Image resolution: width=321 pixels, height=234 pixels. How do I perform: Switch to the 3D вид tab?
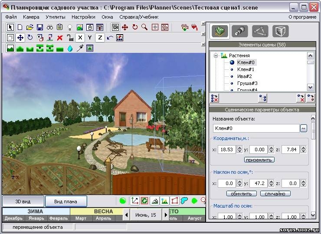click(x=23, y=201)
